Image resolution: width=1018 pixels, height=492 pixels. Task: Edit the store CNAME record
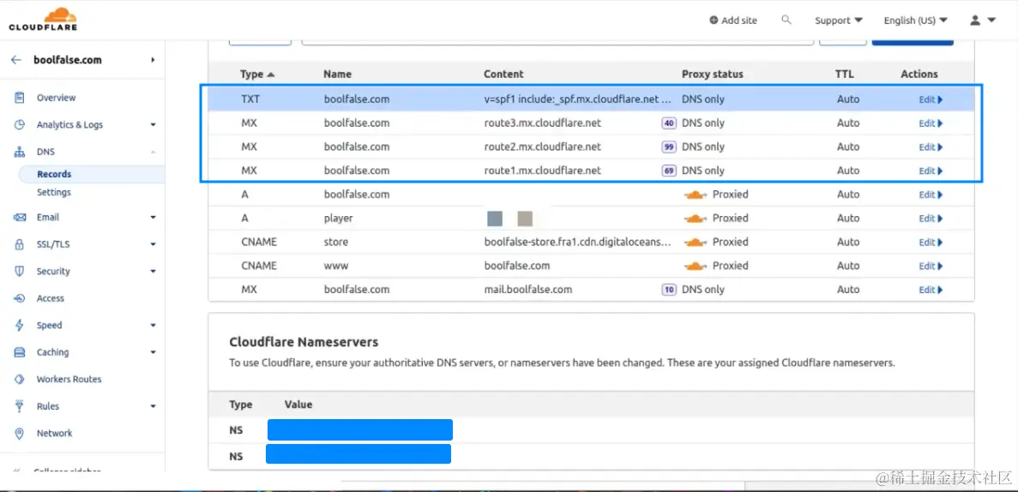pos(931,242)
